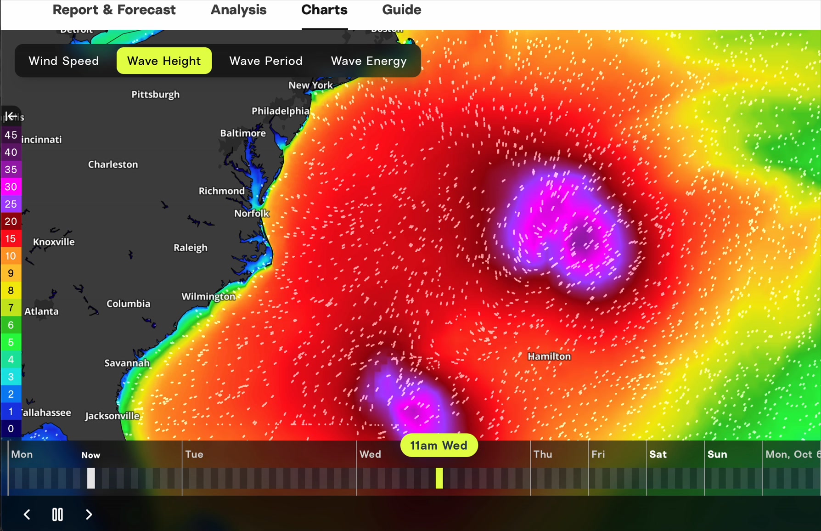Select the yellow current-time bar on timeline

click(x=439, y=478)
